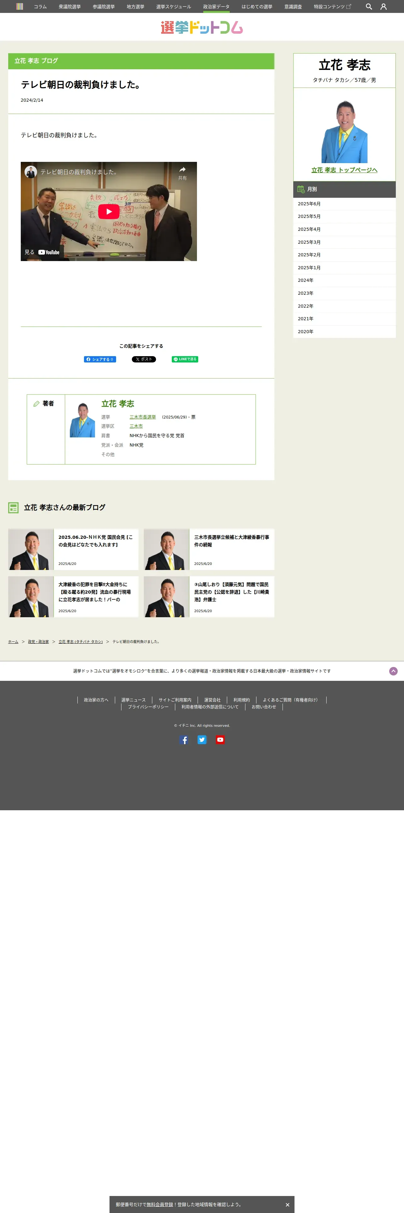
Task: Open the 2025年6月 archive
Action: tap(344, 204)
